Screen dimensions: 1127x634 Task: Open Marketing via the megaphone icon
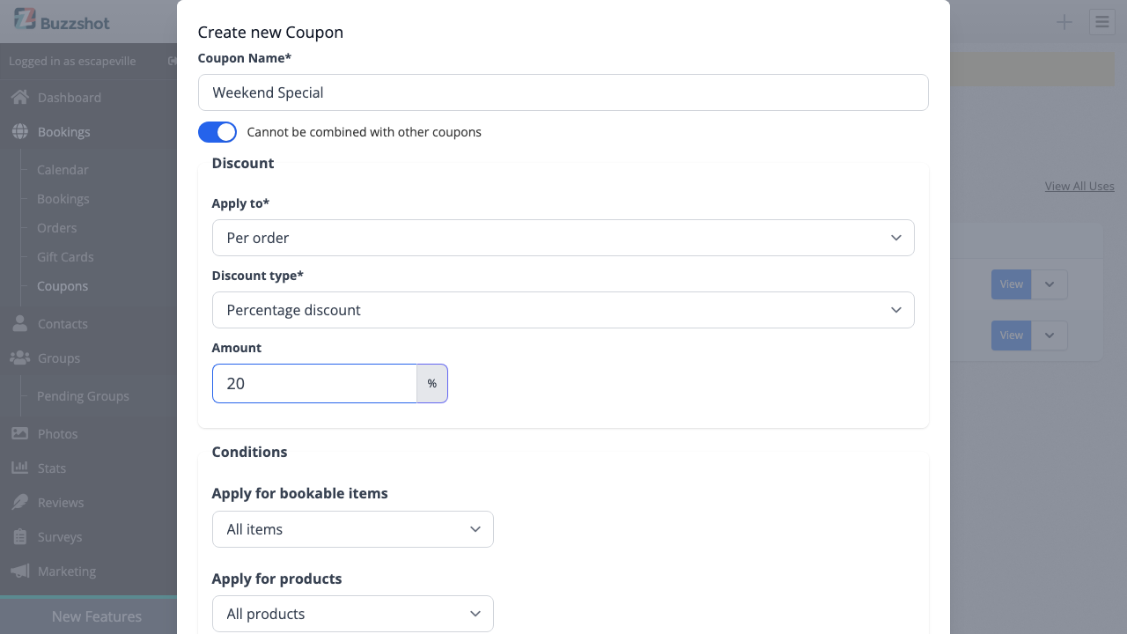(x=19, y=571)
